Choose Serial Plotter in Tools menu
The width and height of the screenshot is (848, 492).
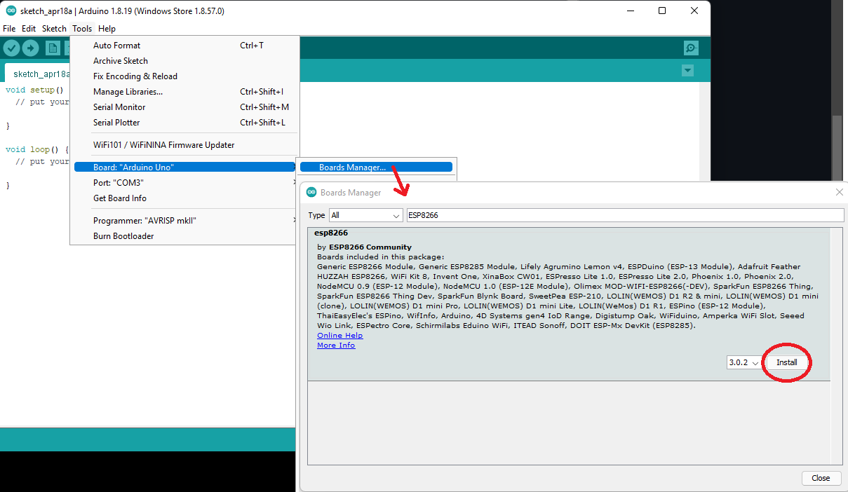pyautogui.click(x=116, y=122)
